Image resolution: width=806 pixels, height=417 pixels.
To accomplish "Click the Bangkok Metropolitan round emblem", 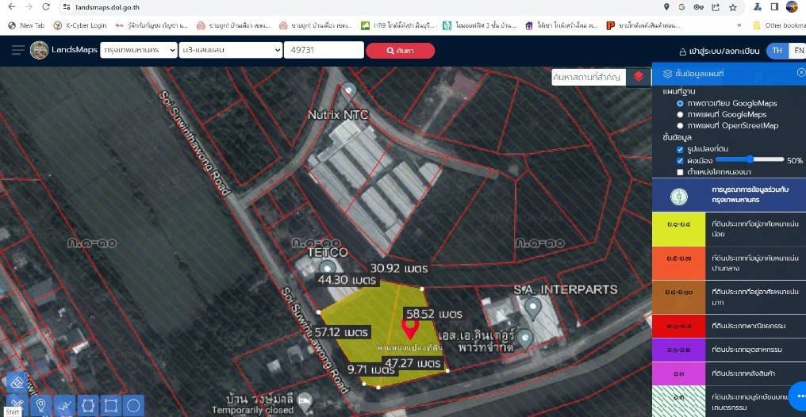I will tap(678, 197).
